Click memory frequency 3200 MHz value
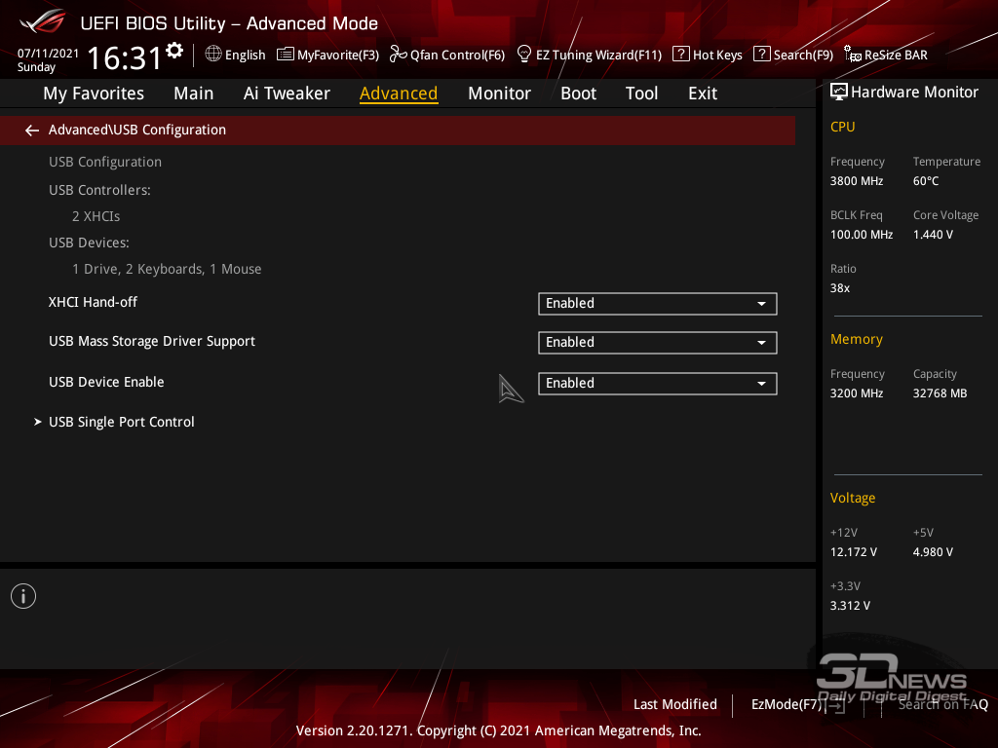The height and width of the screenshot is (748, 998). click(857, 393)
